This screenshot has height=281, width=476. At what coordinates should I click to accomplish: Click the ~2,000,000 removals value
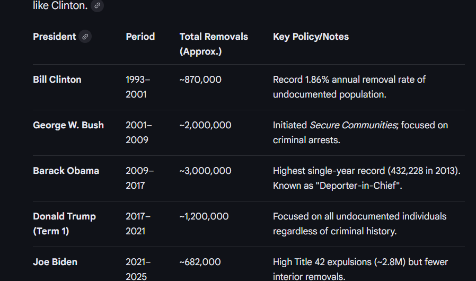205,125
